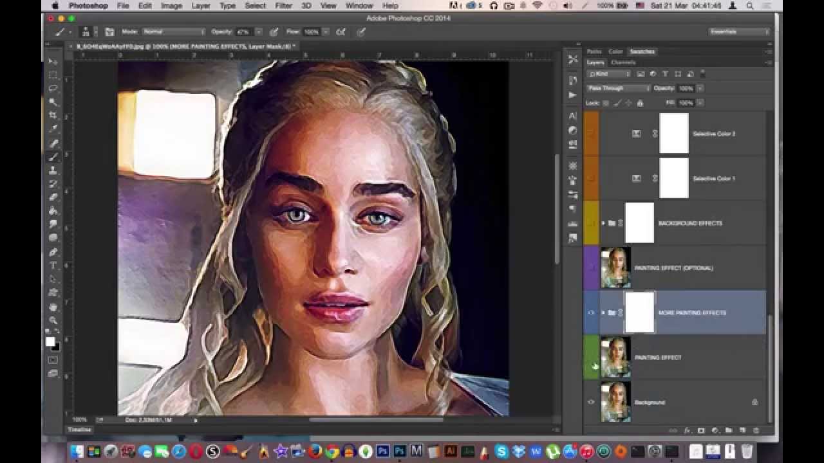Select the Lasso tool
Viewport: 824px width, 463px height.
point(53,88)
